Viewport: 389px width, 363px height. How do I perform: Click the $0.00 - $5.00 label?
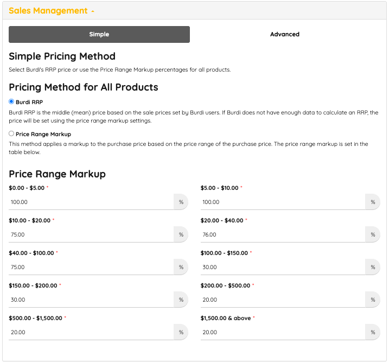point(27,188)
